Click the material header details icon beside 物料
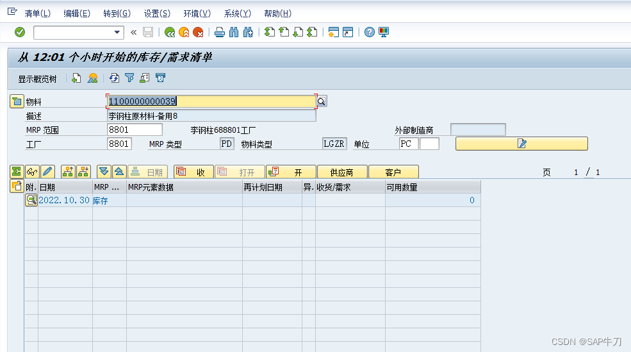This screenshot has height=352, width=631. (17, 101)
